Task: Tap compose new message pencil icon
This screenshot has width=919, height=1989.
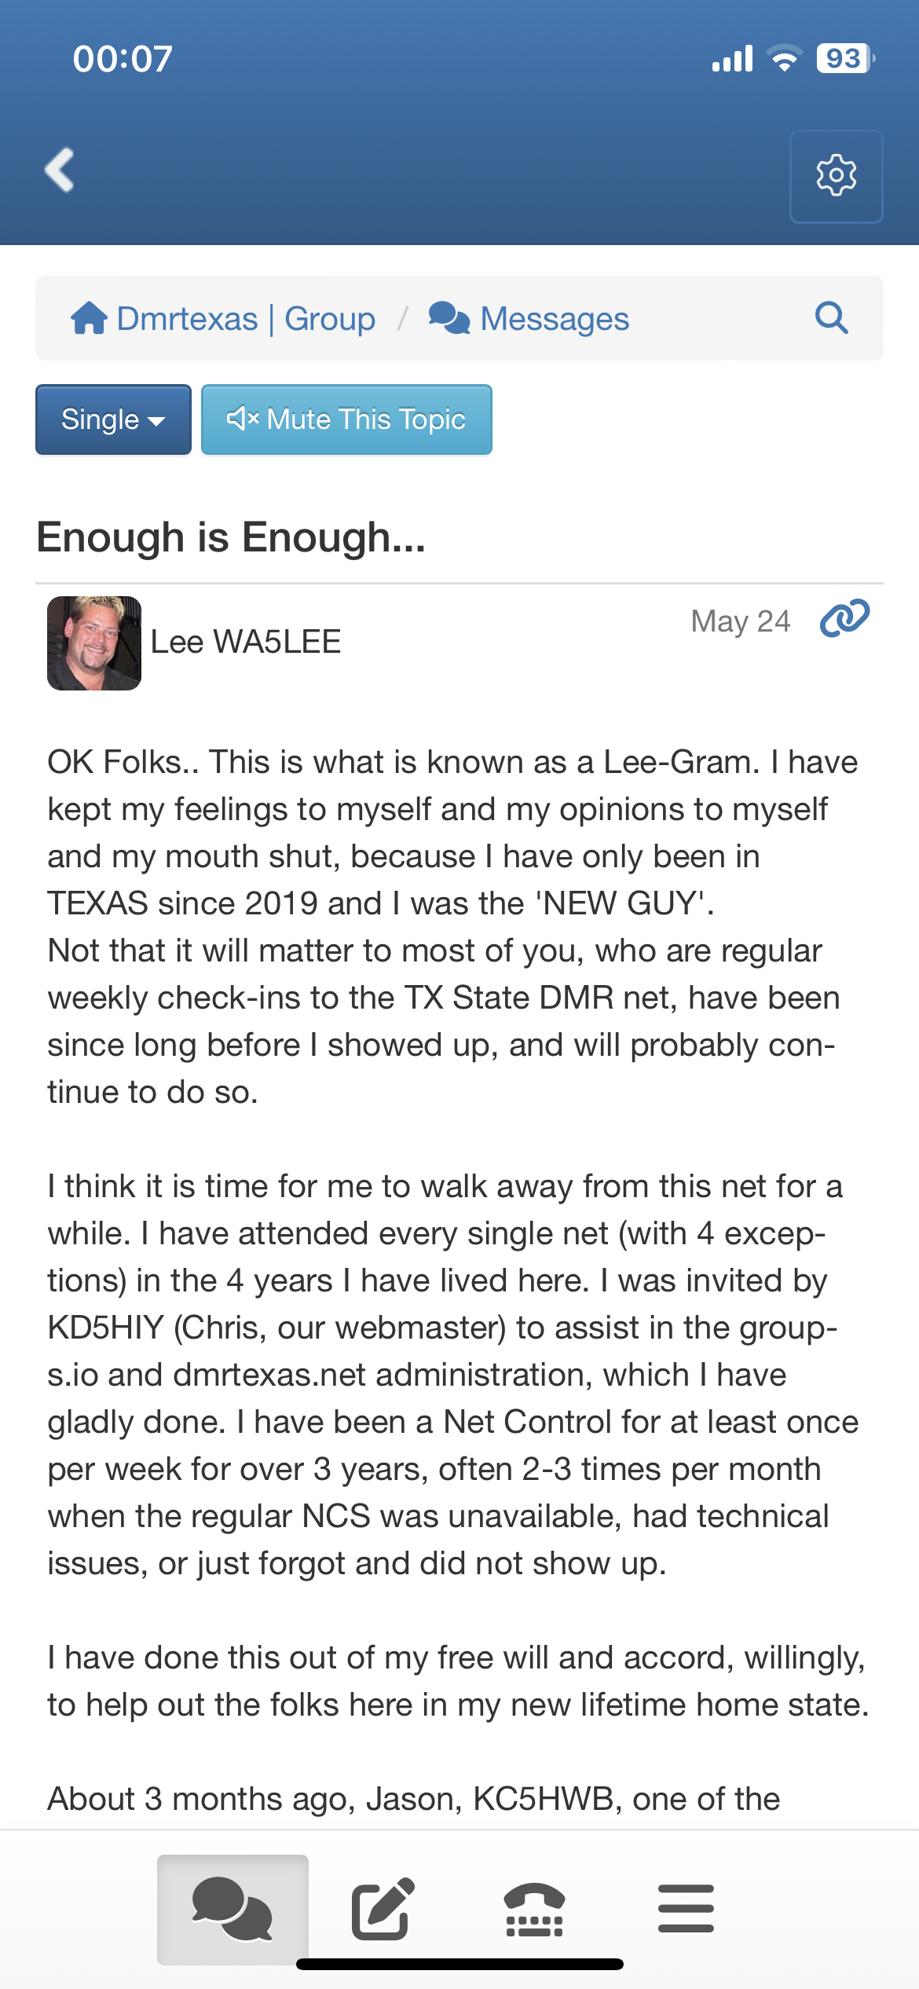Action: coord(383,1909)
